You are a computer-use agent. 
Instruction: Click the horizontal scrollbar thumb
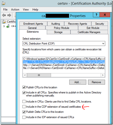[39, 75]
